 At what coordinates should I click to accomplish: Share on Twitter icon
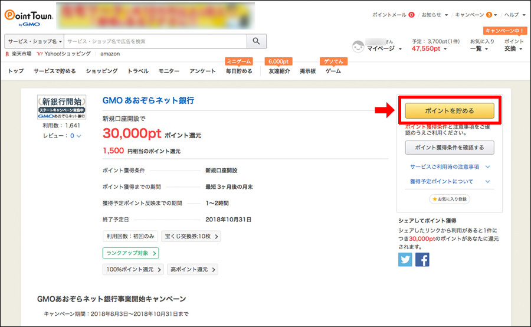point(405,260)
